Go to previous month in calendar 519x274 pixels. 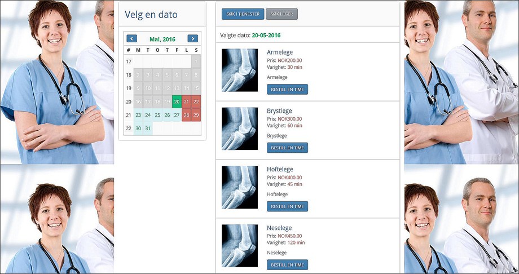pos(132,39)
